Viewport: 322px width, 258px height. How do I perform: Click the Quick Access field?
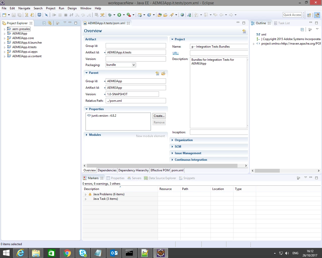[x=292, y=15]
